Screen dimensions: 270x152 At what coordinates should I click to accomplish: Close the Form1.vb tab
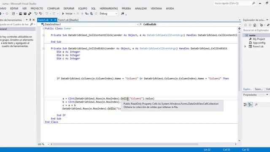[55, 20]
